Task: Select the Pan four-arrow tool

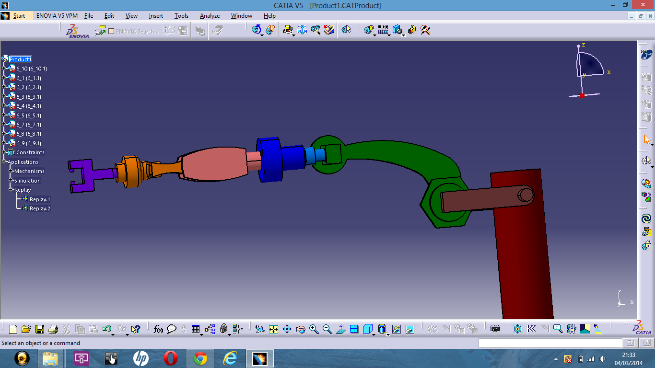Action: (x=287, y=329)
